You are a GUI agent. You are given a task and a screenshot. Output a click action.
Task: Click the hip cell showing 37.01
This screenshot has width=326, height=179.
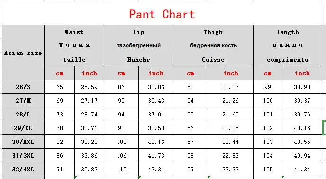[x=156, y=114]
